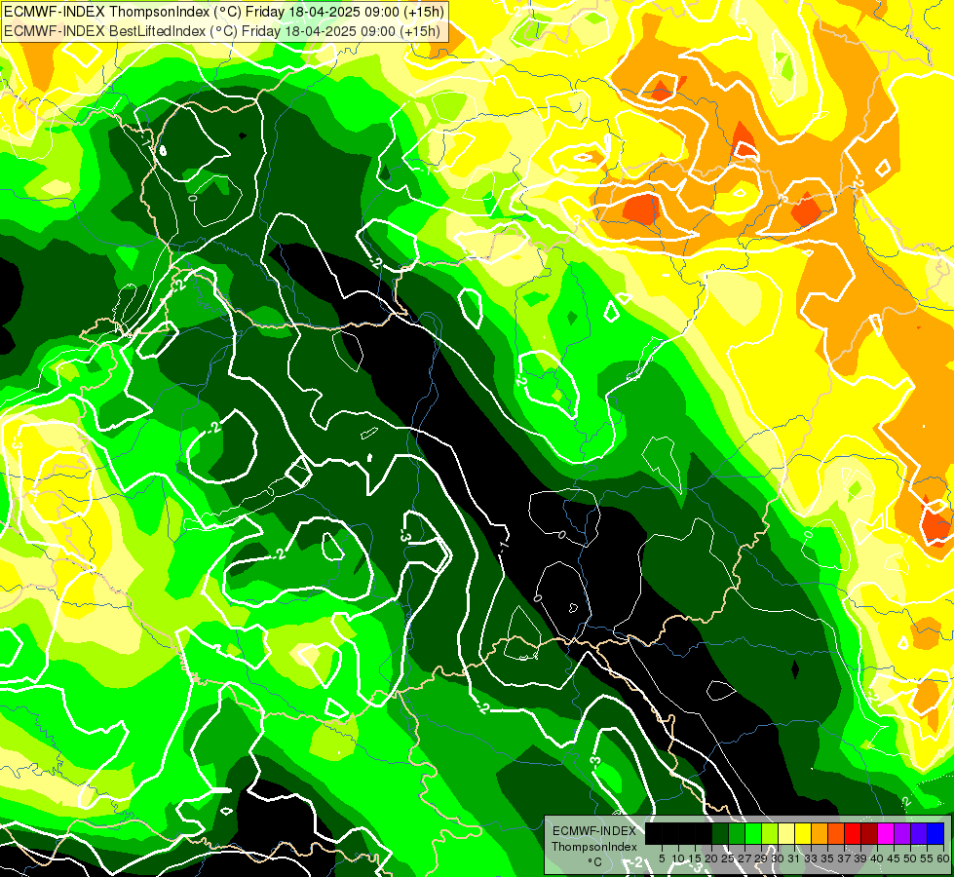The image size is (954, 877).
Task: Click the pale yellow 30–31 legend swatch
Action: click(x=786, y=833)
